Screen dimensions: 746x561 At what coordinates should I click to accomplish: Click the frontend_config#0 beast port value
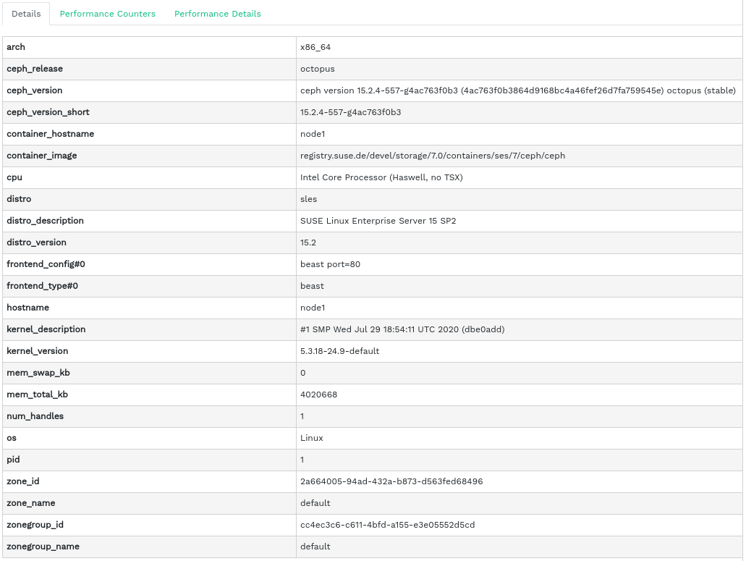(x=330, y=264)
